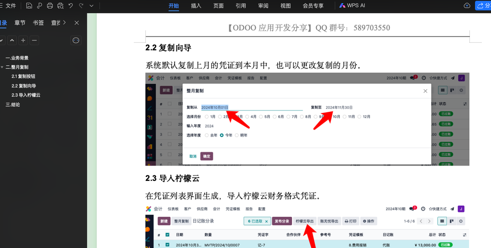Open Print Preview from quick toolbar

(60, 6)
